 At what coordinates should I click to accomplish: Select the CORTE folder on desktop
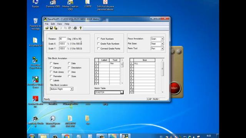[88, 4]
